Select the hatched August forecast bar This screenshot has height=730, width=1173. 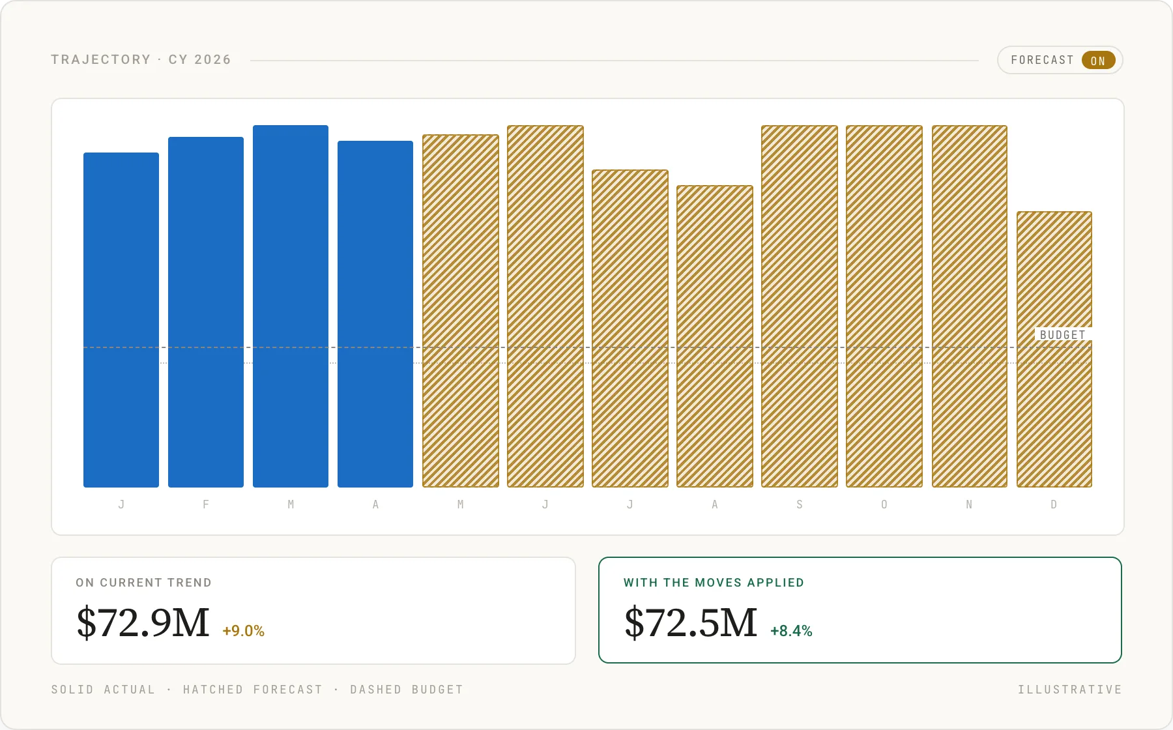coord(715,336)
